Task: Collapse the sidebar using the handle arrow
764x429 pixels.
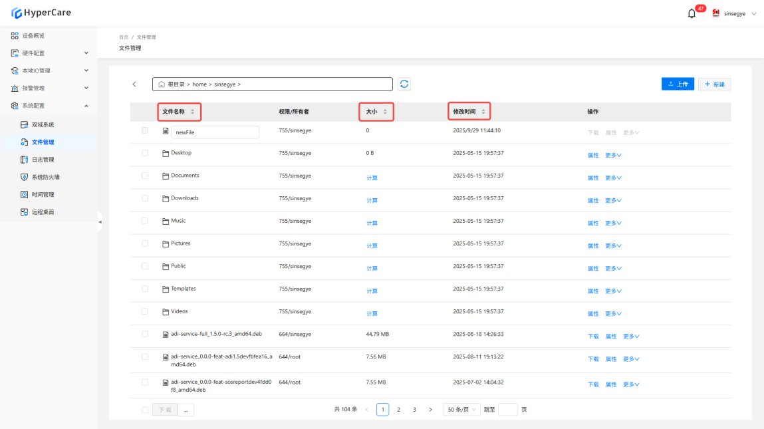Action: pyautogui.click(x=100, y=221)
